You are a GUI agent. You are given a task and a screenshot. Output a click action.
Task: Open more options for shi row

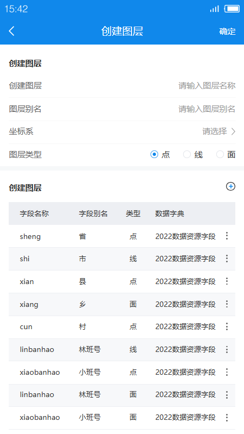(227, 259)
